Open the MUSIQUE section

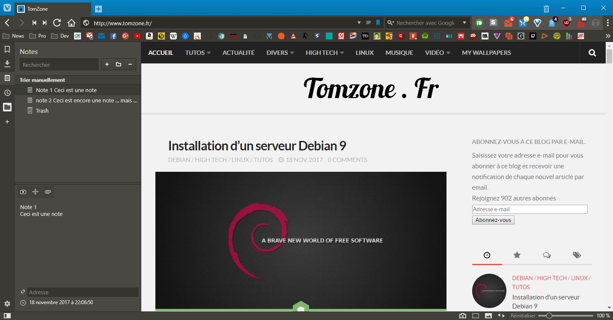399,53
